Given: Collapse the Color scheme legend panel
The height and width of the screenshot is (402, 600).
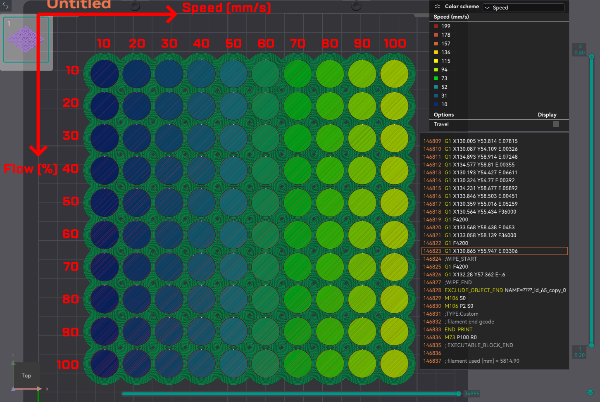Looking at the screenshot, I should click(x=437, y=7).
